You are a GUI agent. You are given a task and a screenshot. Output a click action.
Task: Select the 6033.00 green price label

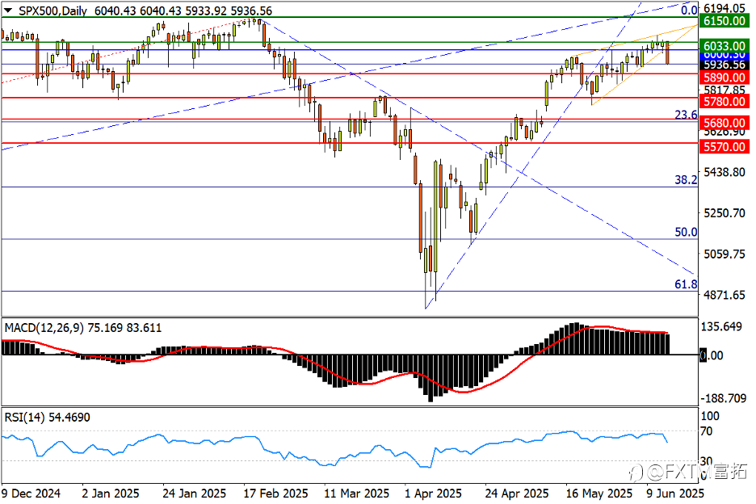[724, 46]
